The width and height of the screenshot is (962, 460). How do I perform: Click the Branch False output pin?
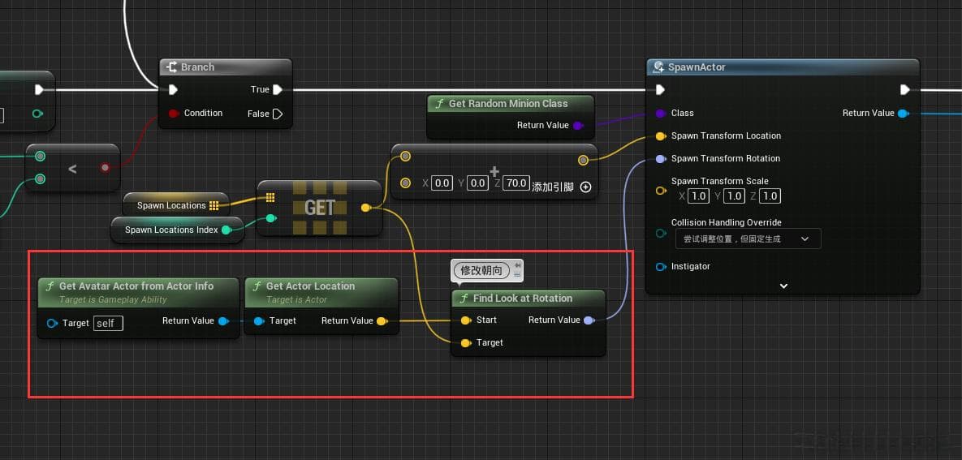(x=278, y=114)
